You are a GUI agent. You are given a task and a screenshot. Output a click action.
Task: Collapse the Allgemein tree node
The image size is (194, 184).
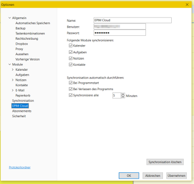[10, 18]
